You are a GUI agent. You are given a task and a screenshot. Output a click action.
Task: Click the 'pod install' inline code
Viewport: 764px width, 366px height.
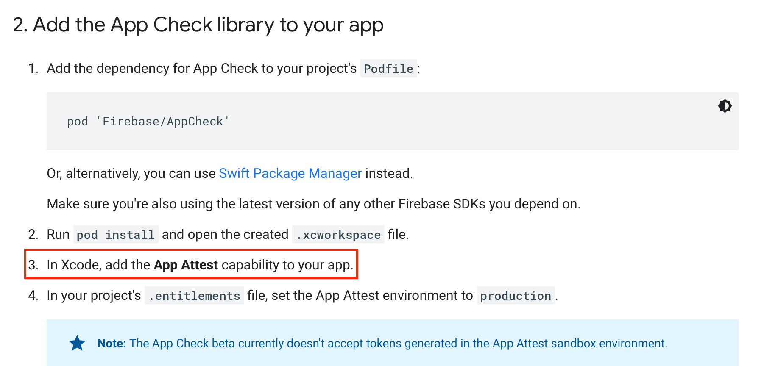click(x=115, y=235)
